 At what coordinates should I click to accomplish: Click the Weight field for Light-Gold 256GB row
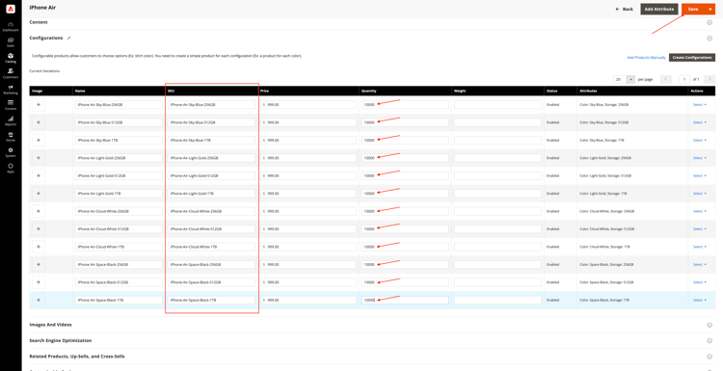tap(497, 158)
